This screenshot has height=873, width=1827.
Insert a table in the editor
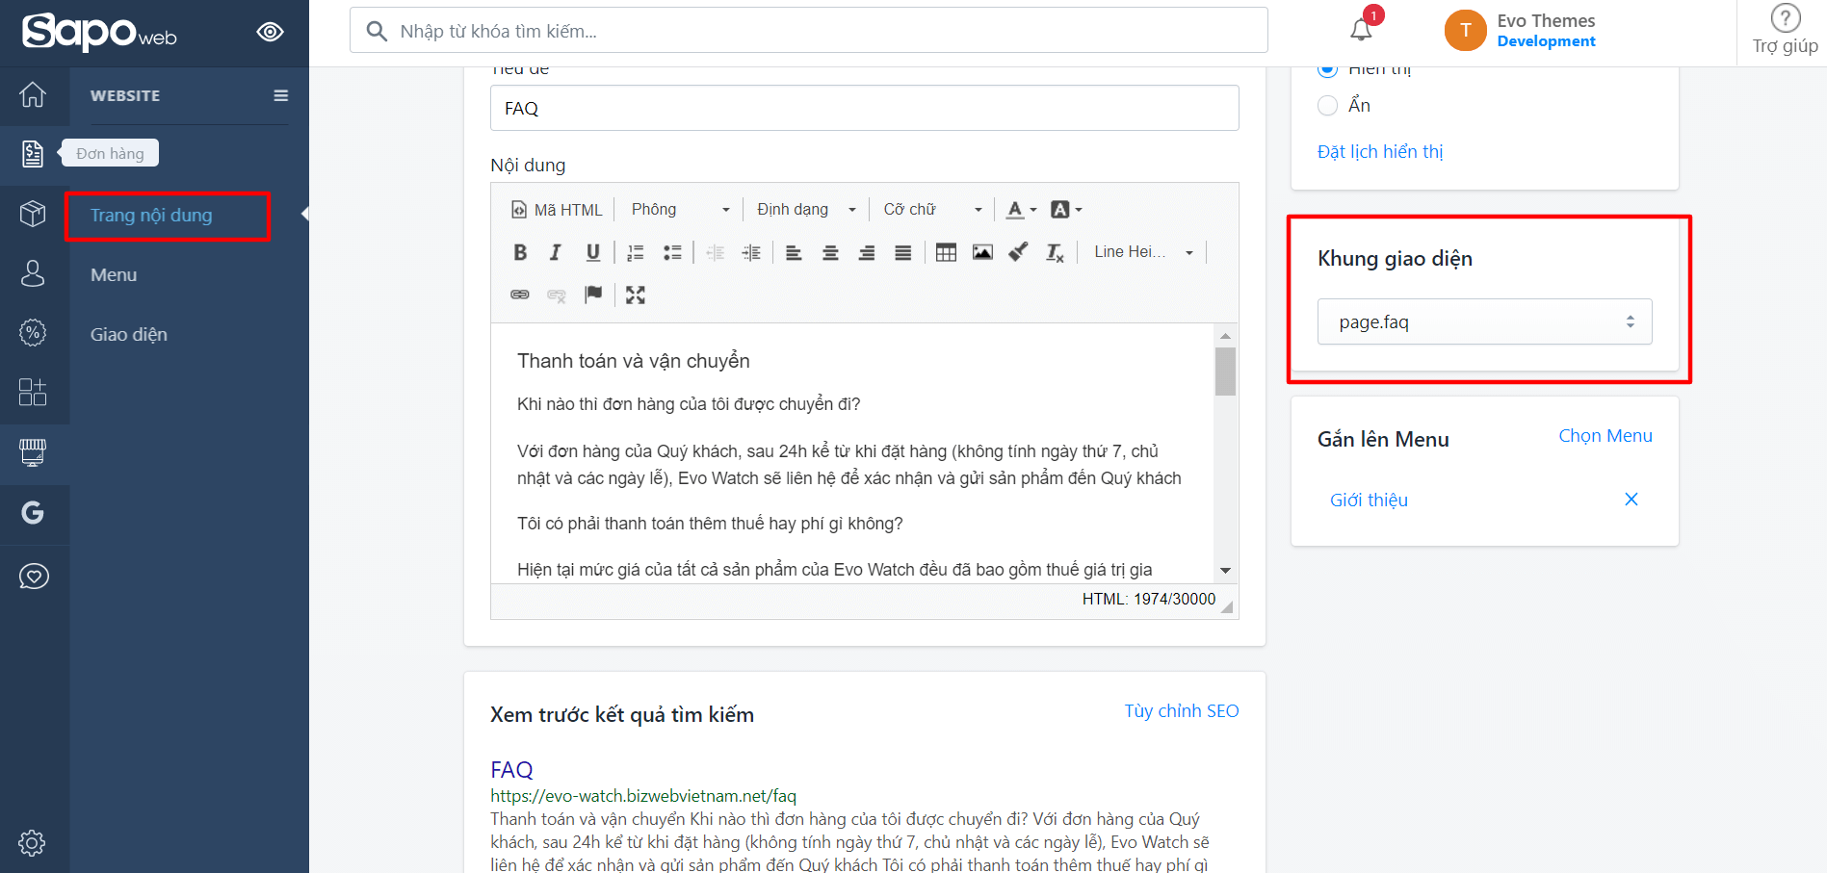click(946, 252)
